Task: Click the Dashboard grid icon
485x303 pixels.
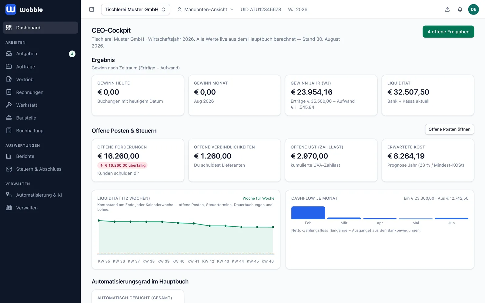Action: [9, 28]
